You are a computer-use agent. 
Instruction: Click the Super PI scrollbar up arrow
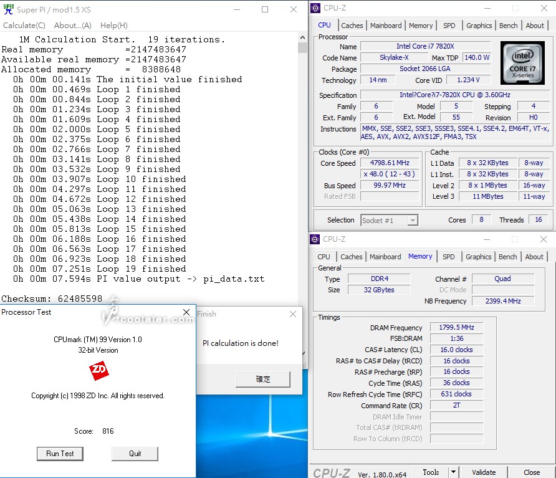[x=302, y=37]
